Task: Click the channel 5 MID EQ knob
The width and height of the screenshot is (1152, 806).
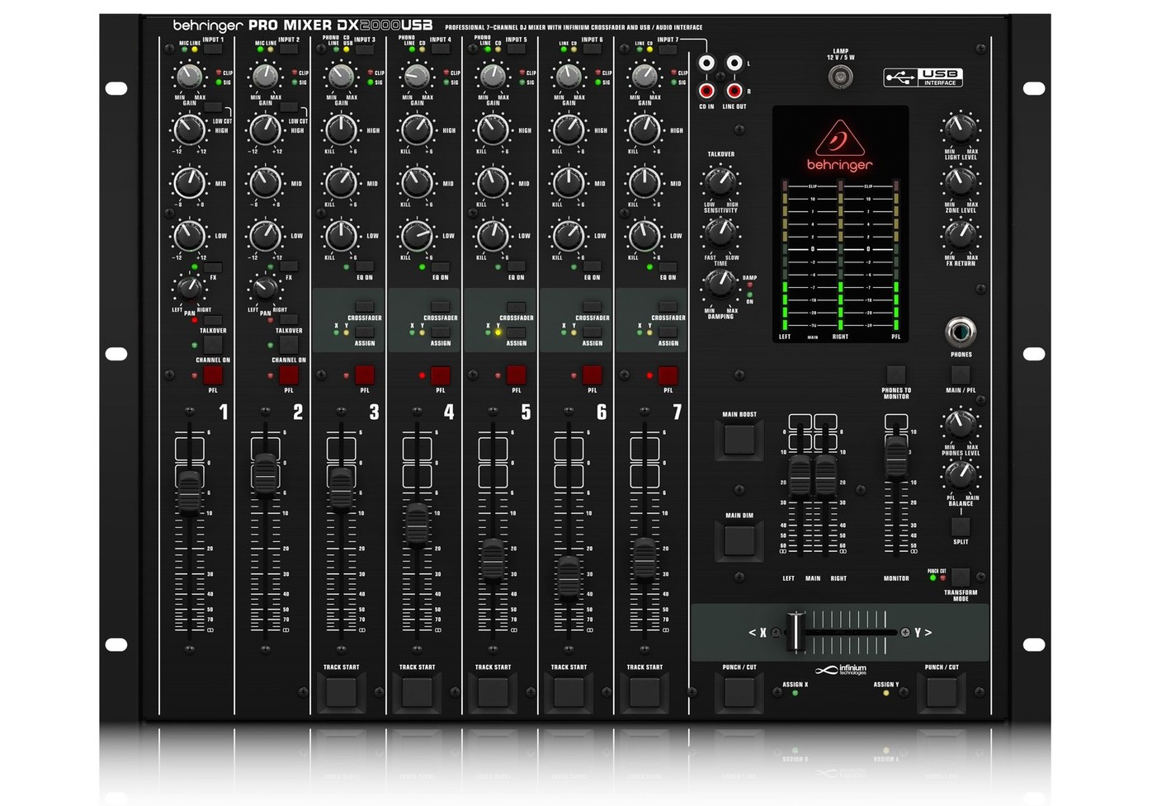Action: [x=493, y=182]
